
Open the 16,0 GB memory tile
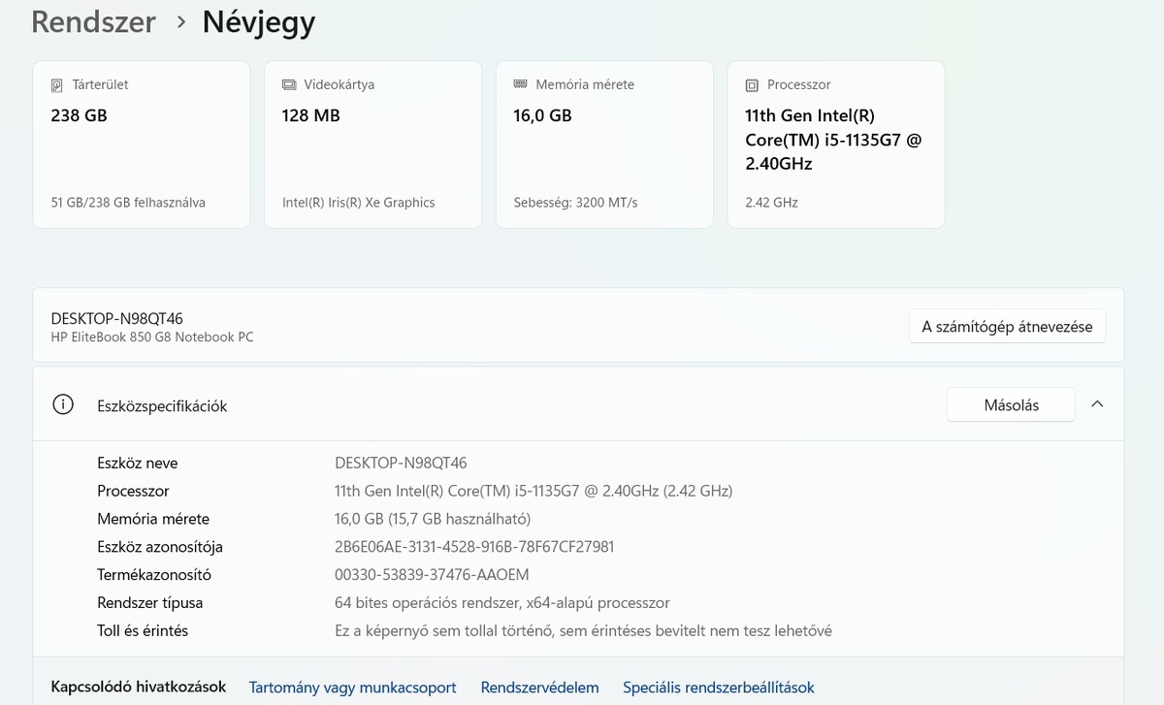click(604, 145)
